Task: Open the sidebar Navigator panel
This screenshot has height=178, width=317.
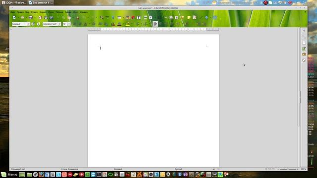Action: (x=304, y=60)
